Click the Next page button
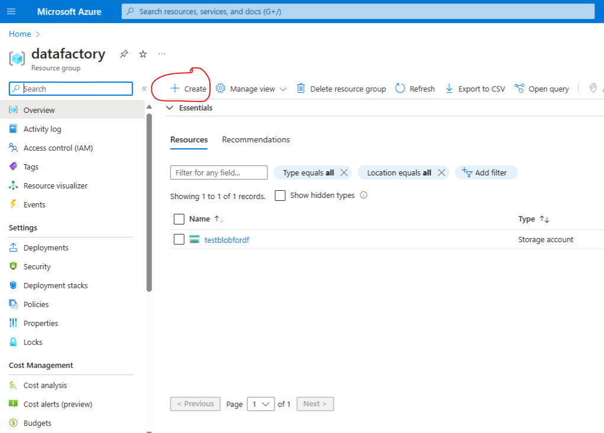The image size is (604, 433). click(315, 404)
